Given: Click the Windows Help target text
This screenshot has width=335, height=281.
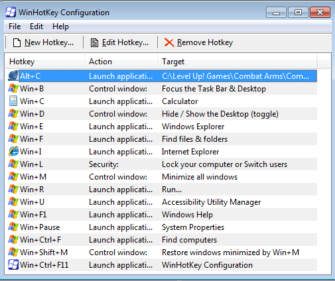Looking at the screenshot, I should coord(187,215).
